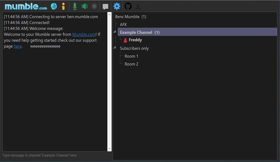Select the AFK channel
The image size is (280, 162).
123,25
